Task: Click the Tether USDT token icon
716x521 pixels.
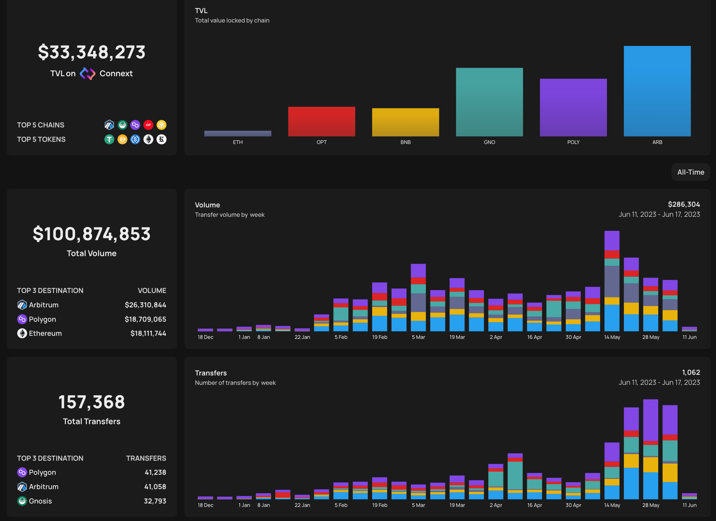Action: pos(109,139)
